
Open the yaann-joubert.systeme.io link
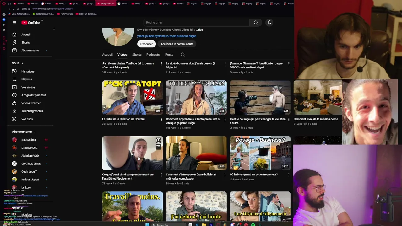point(166,36)
